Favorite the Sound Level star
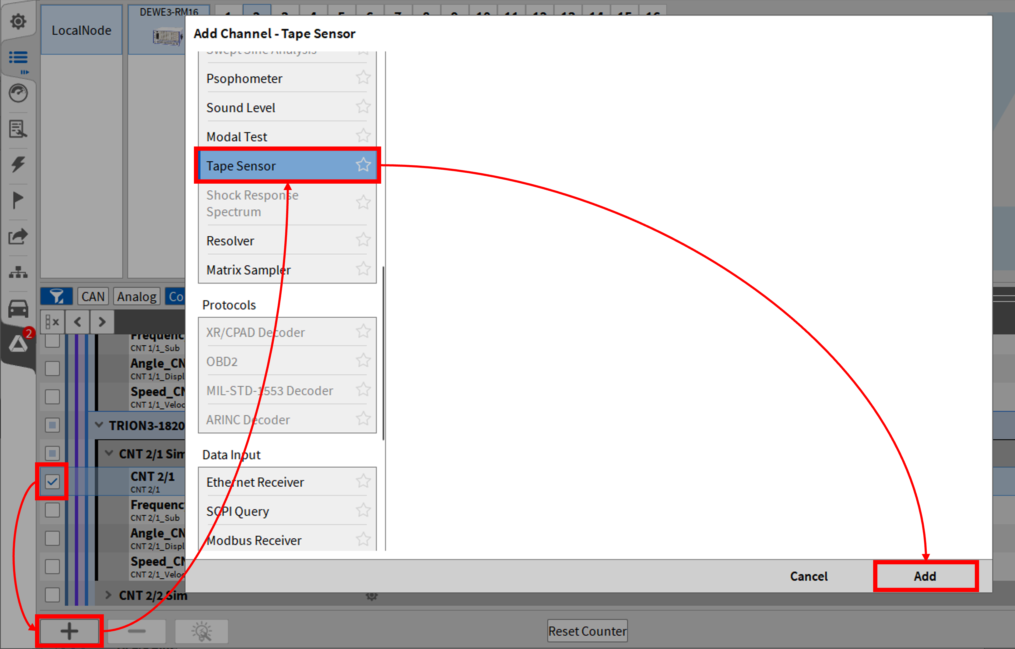1015x649 pixels. click(x=363, y=107)
